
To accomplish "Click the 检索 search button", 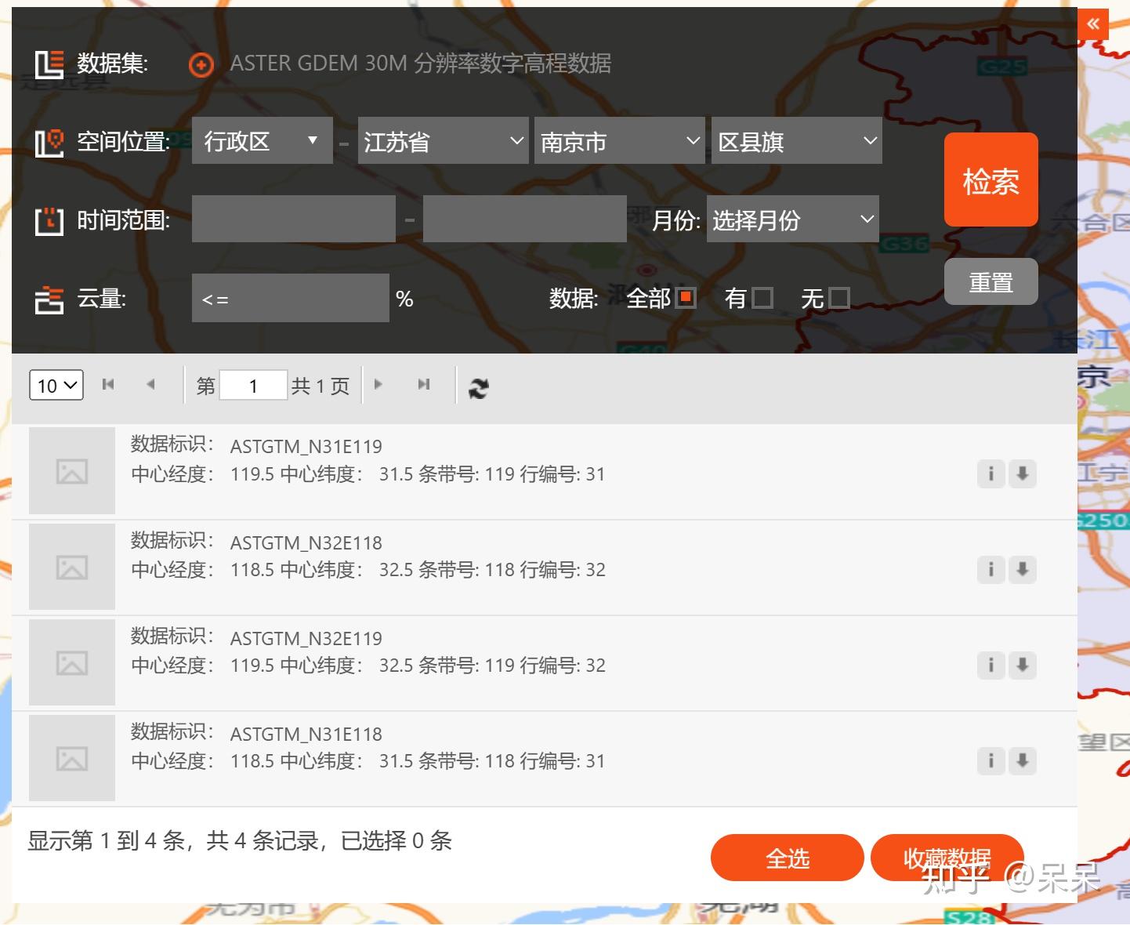I will coord(991,180).
